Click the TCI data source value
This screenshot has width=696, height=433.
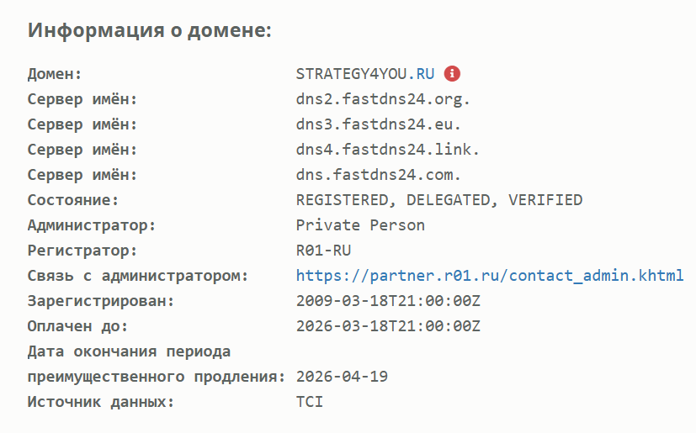[x=310, y=402]
